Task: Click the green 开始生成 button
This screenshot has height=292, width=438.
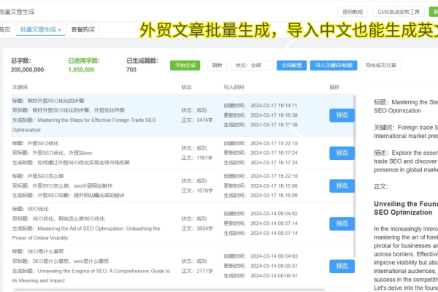Action: pos(185,66)
